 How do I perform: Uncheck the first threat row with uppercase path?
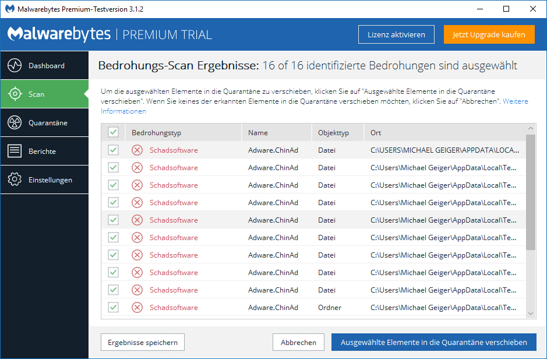pyautogui.click(x=114, y=150)
